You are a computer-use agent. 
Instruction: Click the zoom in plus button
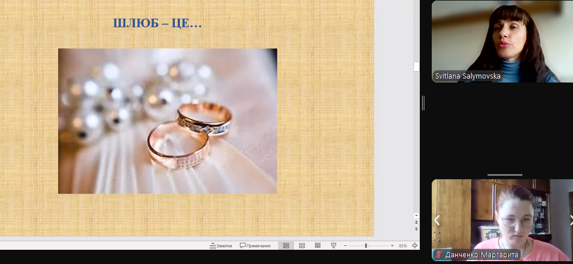point(392,246)
